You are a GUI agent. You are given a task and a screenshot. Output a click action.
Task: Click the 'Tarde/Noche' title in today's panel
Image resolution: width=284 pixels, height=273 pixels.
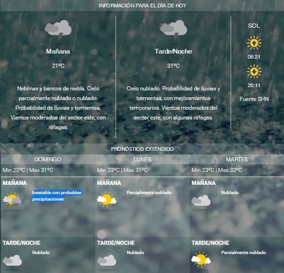click(x=173, y=51)
